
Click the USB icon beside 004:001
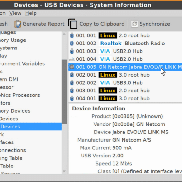[x=72, y=98]
